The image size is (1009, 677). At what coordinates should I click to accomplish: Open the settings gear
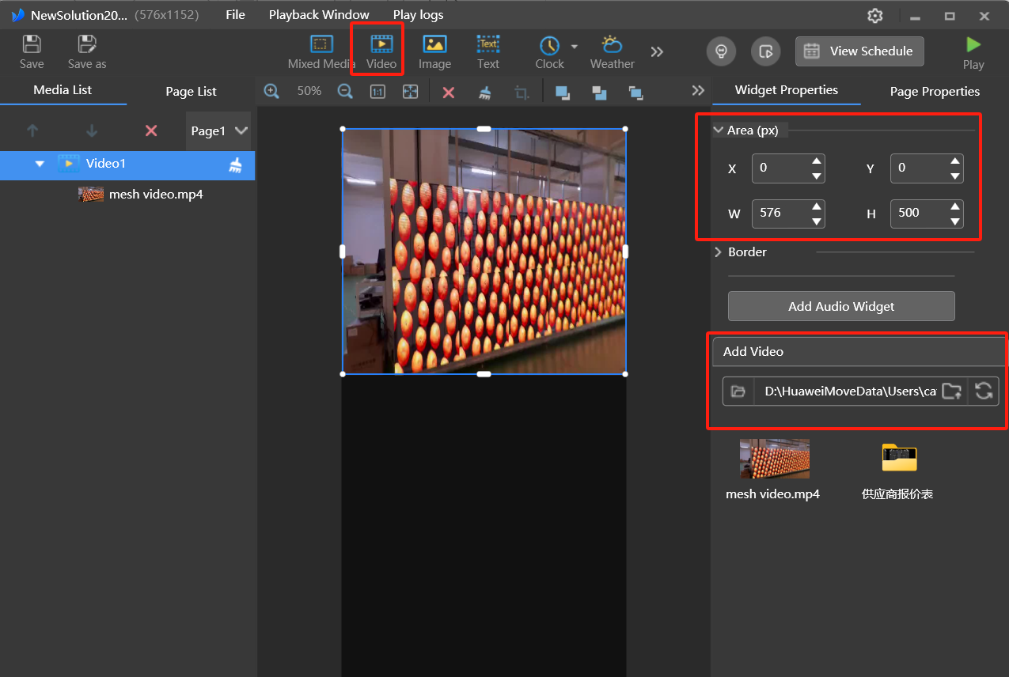tap(874, 16)
